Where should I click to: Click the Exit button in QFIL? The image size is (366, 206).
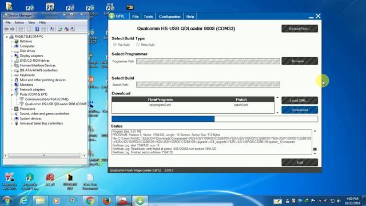(300, 163)
